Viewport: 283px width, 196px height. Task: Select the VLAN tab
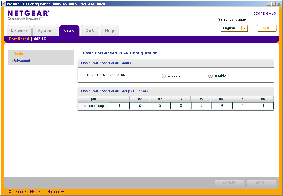(69, 30)
